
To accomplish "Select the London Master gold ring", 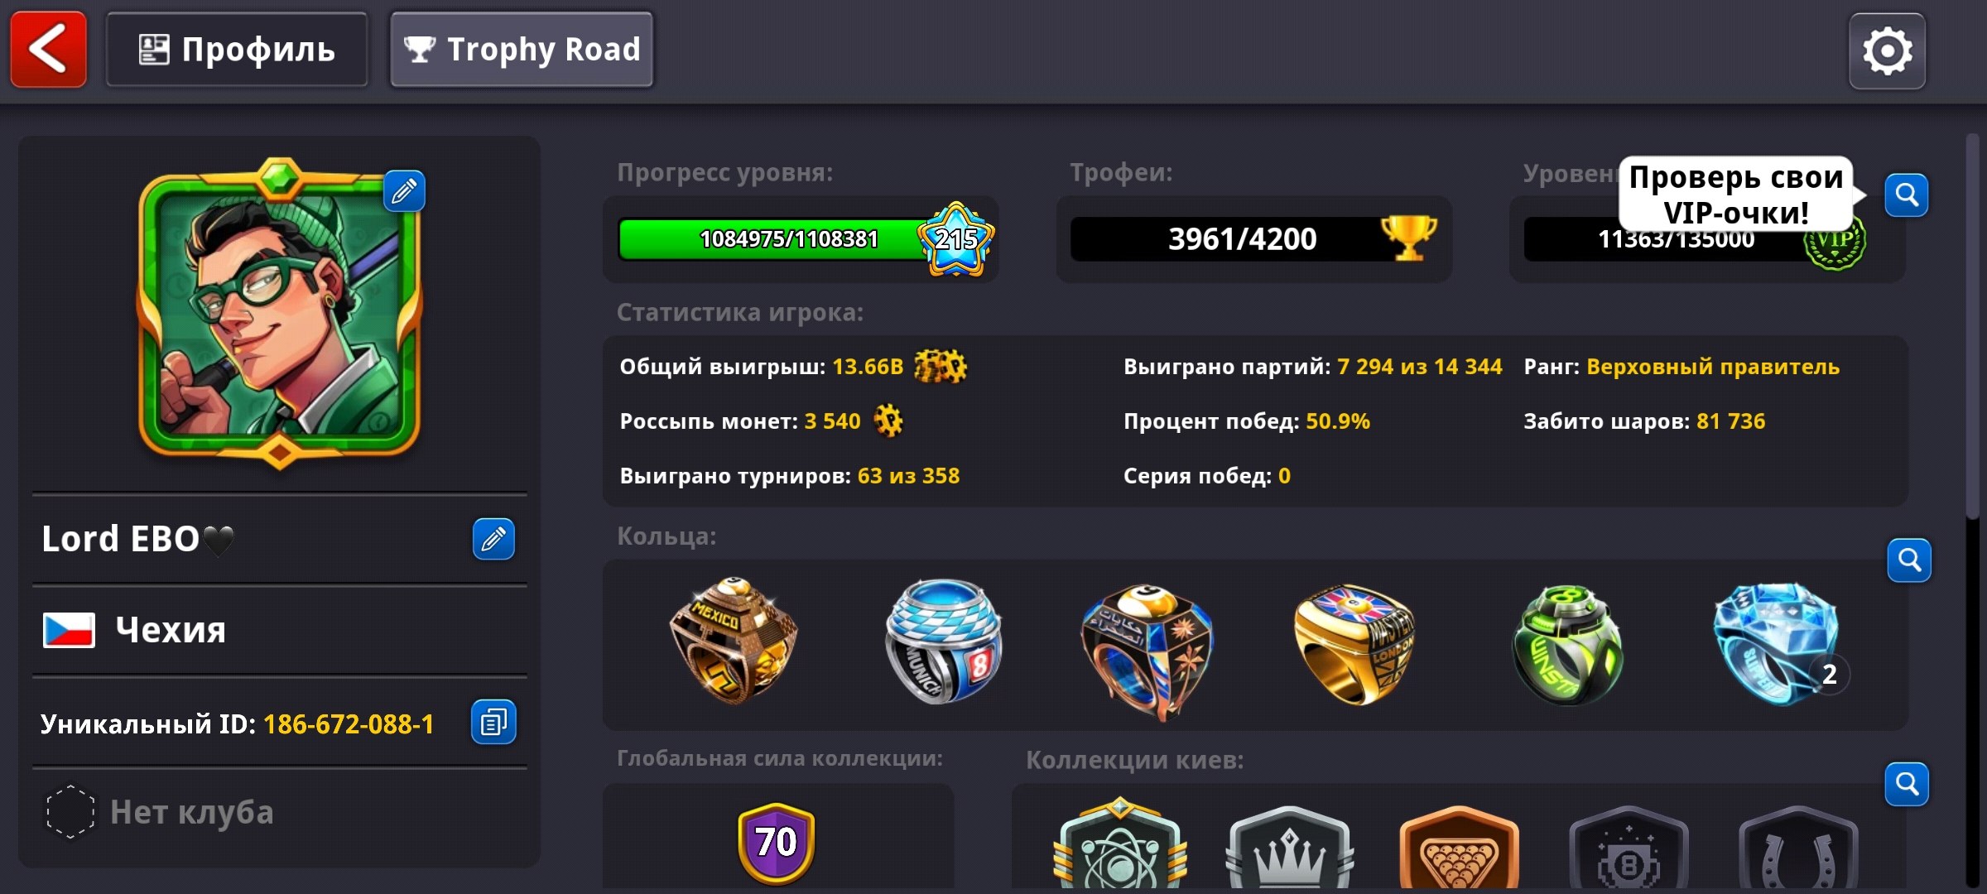I will click(1354, 644).
